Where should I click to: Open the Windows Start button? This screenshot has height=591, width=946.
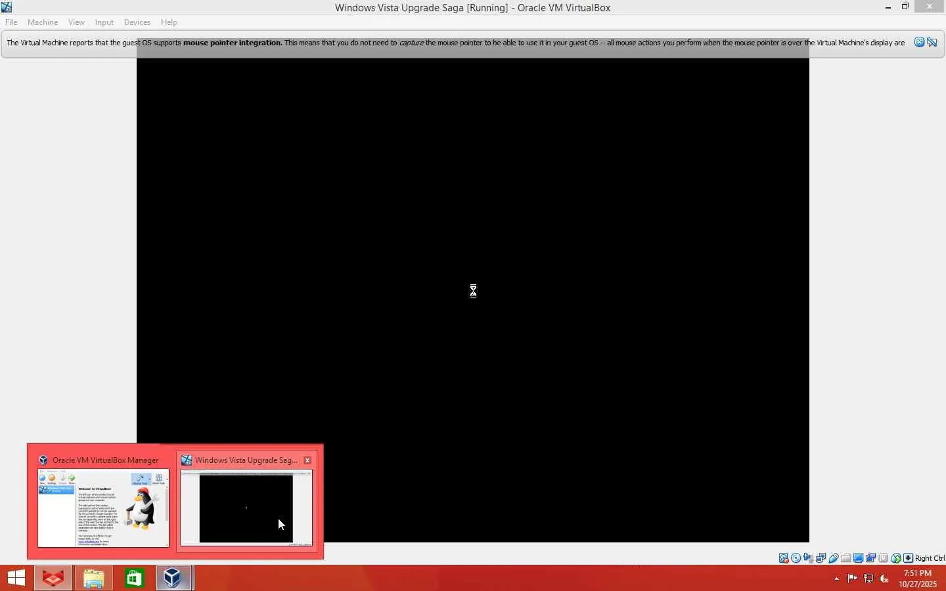click(x=16, y=578)
